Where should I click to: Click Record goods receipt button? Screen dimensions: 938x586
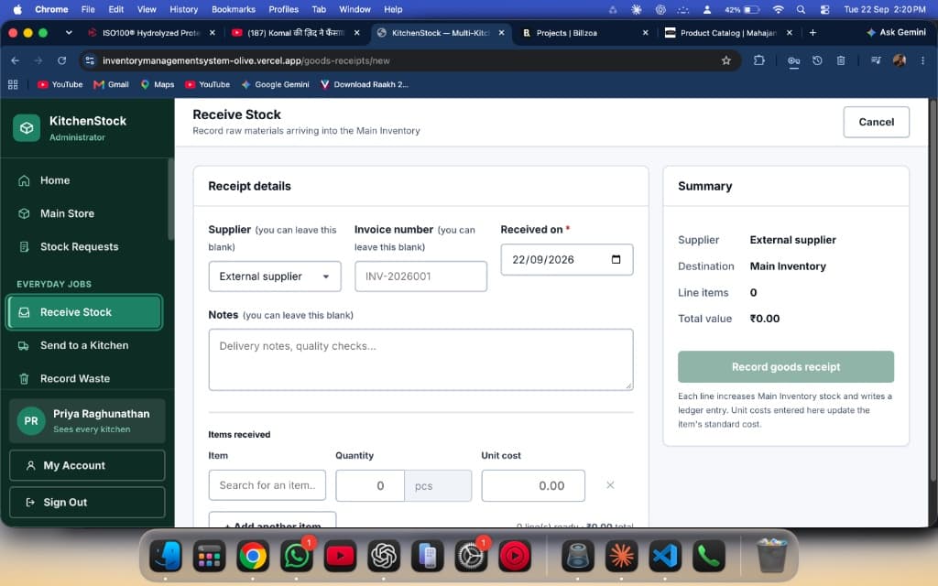(785, 366)
